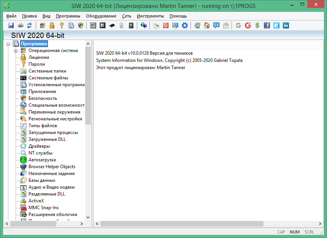327x238 pixels.
Task: Expand the Операционная система tree node
Action: pyautogui.click(x=16, y=51)
